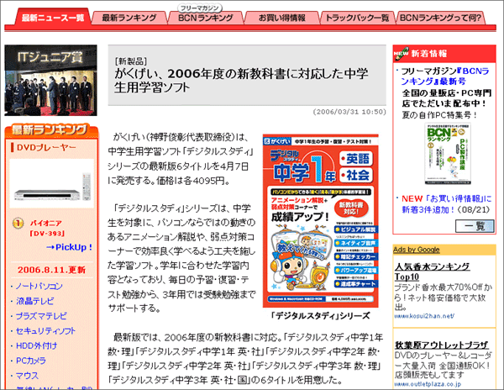Image resolution: width=504 pixels, height=390 pixels.
Task: Click the デジタルスタディ product package image
Action: [321, 221]
